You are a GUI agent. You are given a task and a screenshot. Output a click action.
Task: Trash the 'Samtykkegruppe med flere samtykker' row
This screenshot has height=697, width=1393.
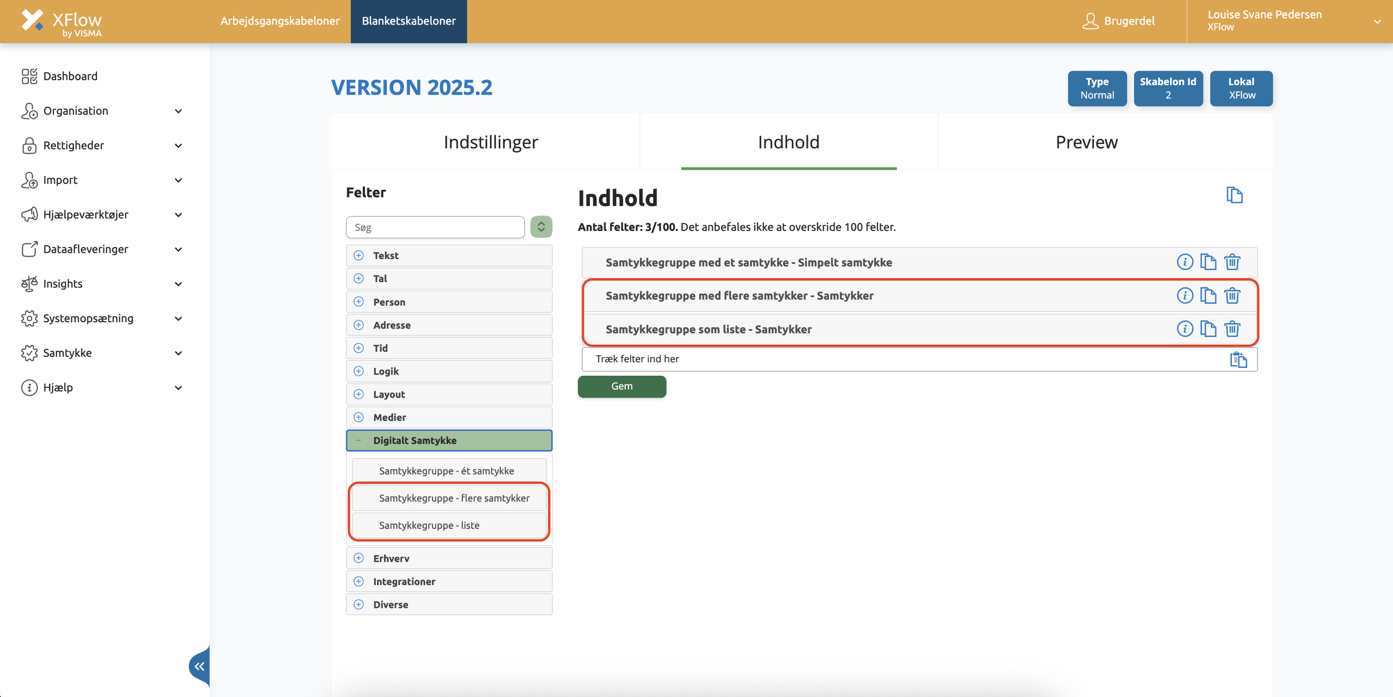point(1232,295)
